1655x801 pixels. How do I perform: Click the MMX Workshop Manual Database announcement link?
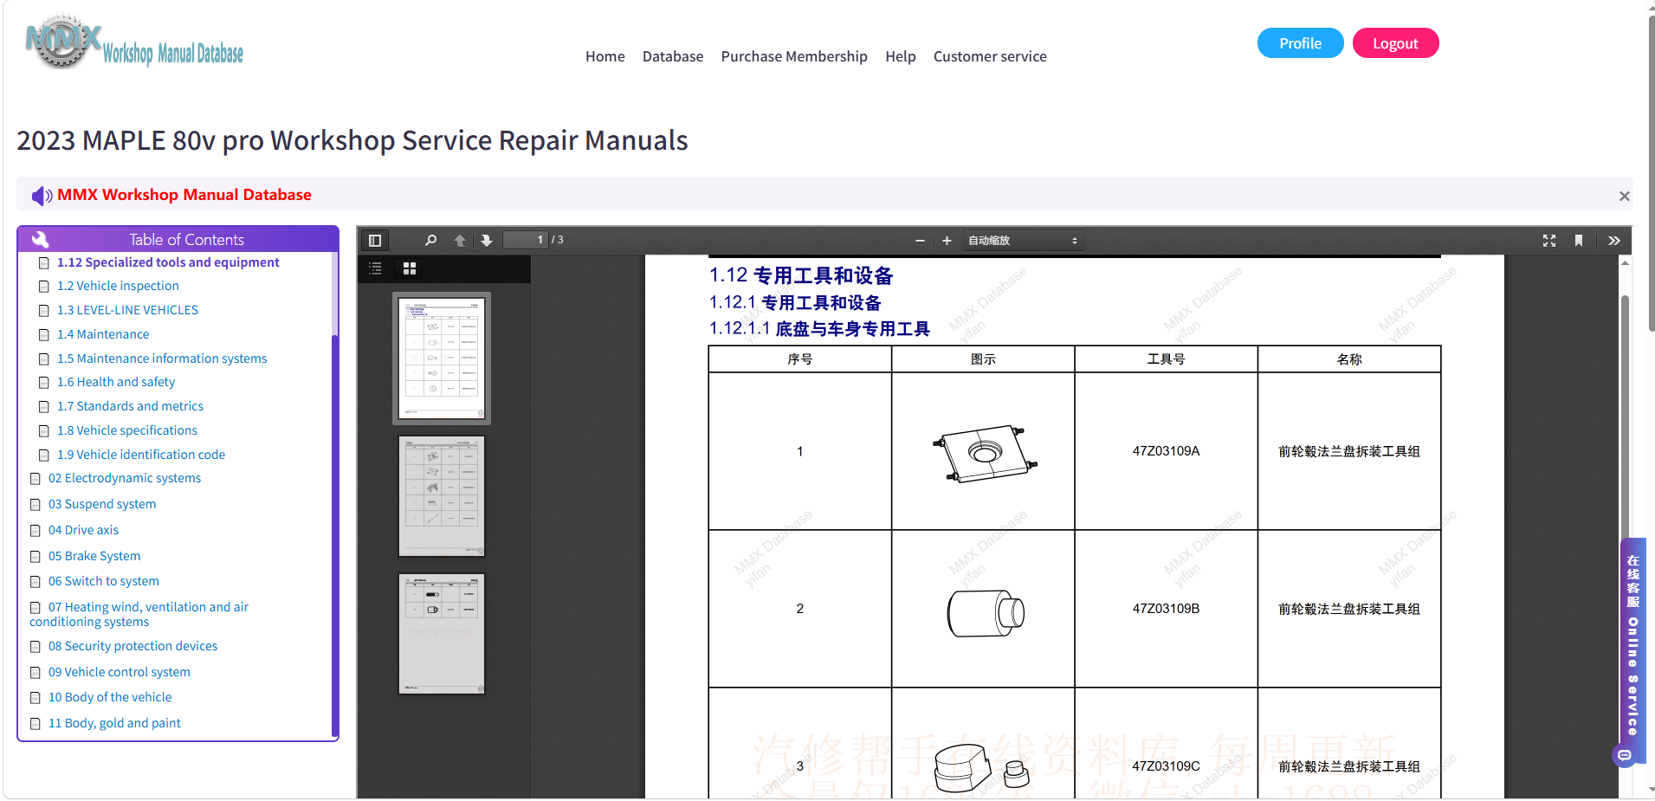pyautogui.click(x=184, y=195)
